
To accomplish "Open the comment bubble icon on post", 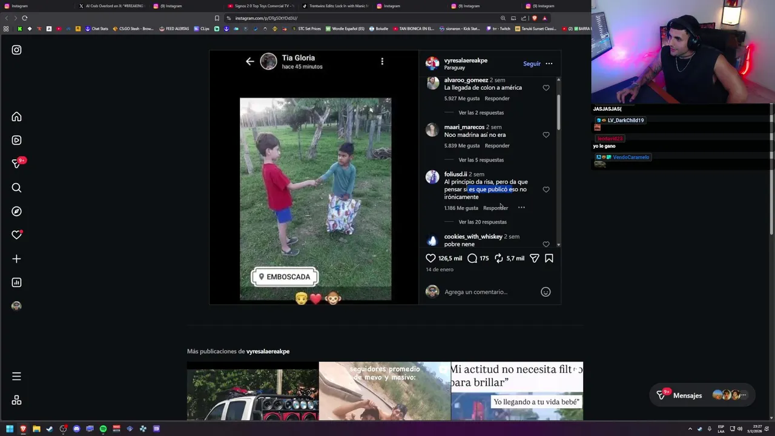I will pos(472,258).
